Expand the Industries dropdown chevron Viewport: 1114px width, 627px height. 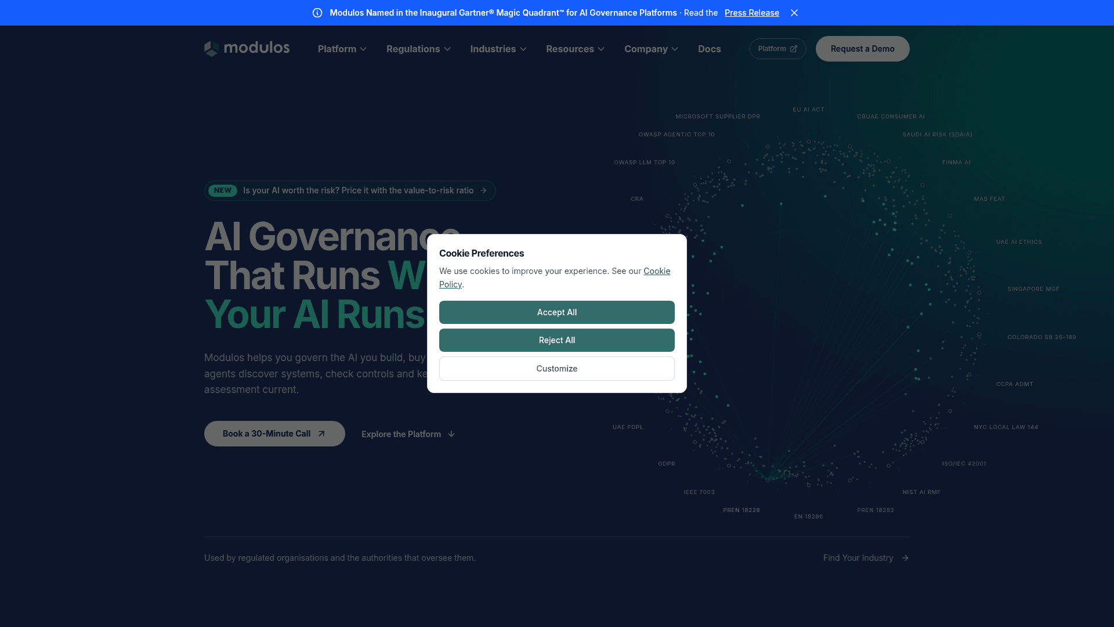point(523,49)
